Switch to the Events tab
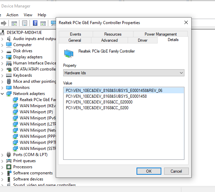215x192 pixels. pos(76,34)
